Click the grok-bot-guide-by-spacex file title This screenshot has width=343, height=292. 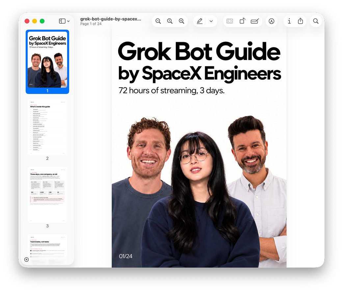(111, 19)
